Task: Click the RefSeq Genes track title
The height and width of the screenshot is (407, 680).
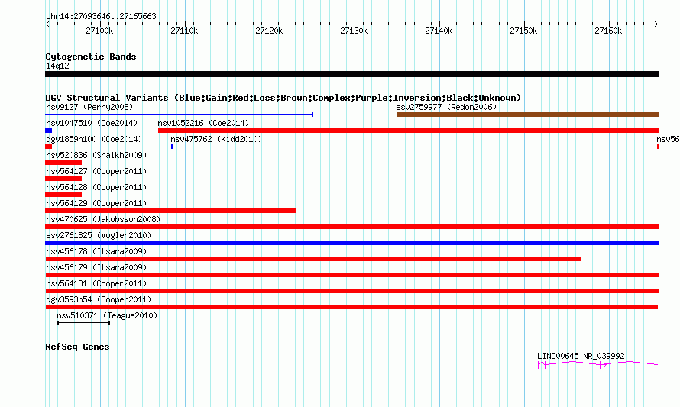Action: point(77,347)
